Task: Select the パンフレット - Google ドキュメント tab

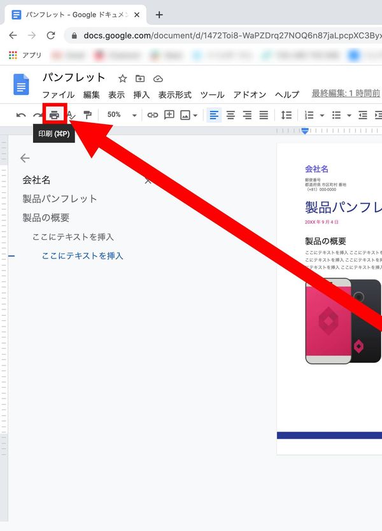Action: tap(75, 15)
